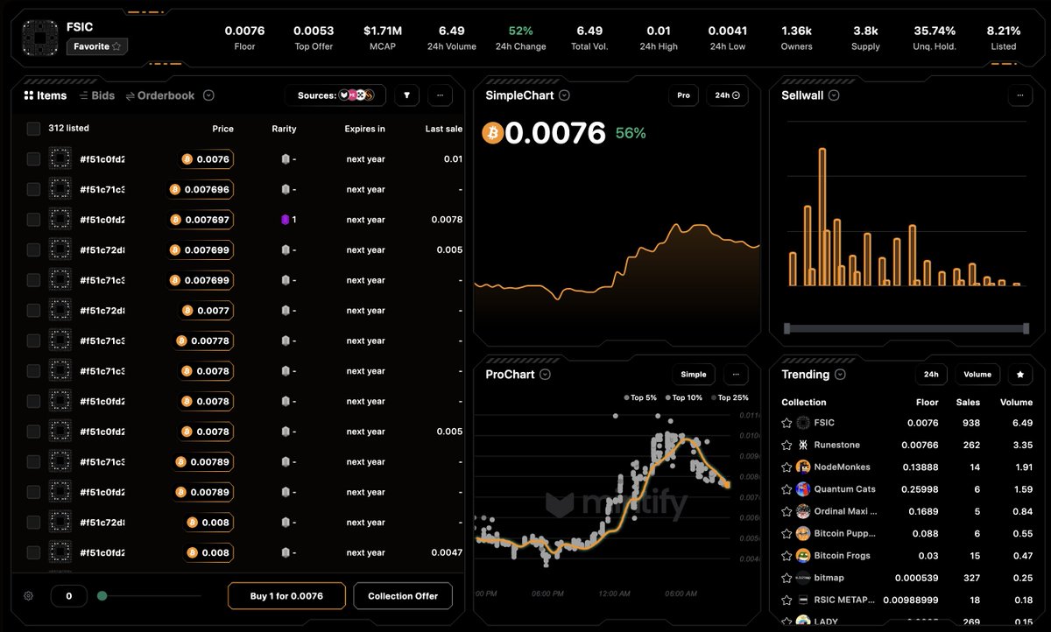Open the Sellwall panel title dropdown

(834, 95)
